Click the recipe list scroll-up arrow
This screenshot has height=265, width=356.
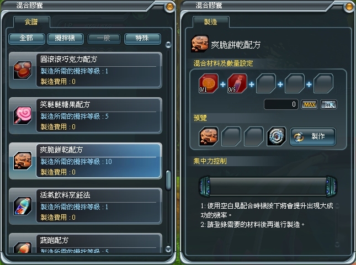coord(168,45)
